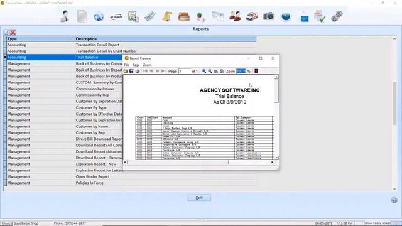Click the report preview horizontal scrollbar thumb
This screenshot has height=226, width=402.
click(x=177, y=162)
